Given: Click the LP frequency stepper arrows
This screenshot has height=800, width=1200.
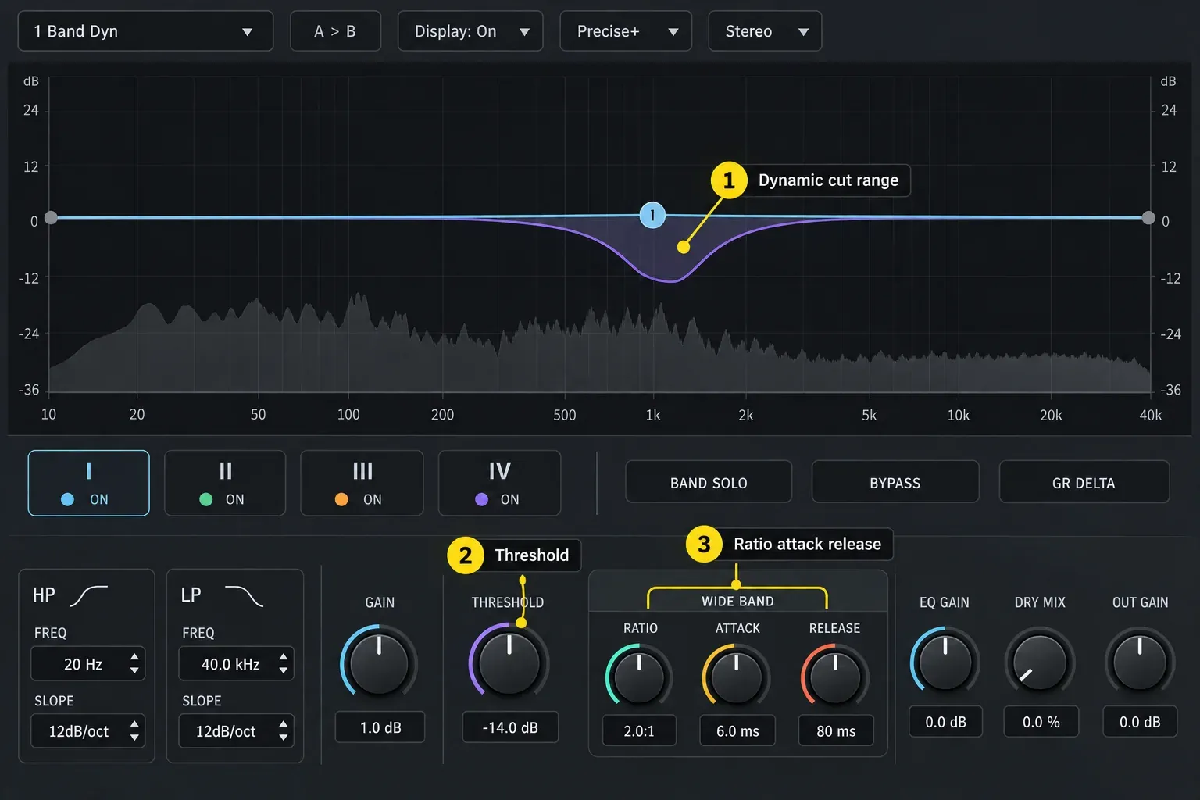Looking at the screenshot, I should [283, 663].
